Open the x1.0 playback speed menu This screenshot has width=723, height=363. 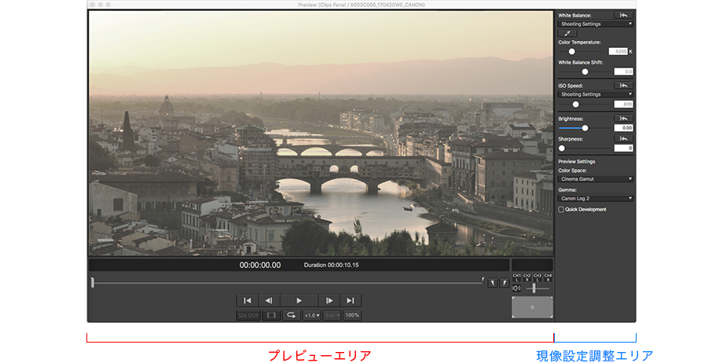(311, 315)
